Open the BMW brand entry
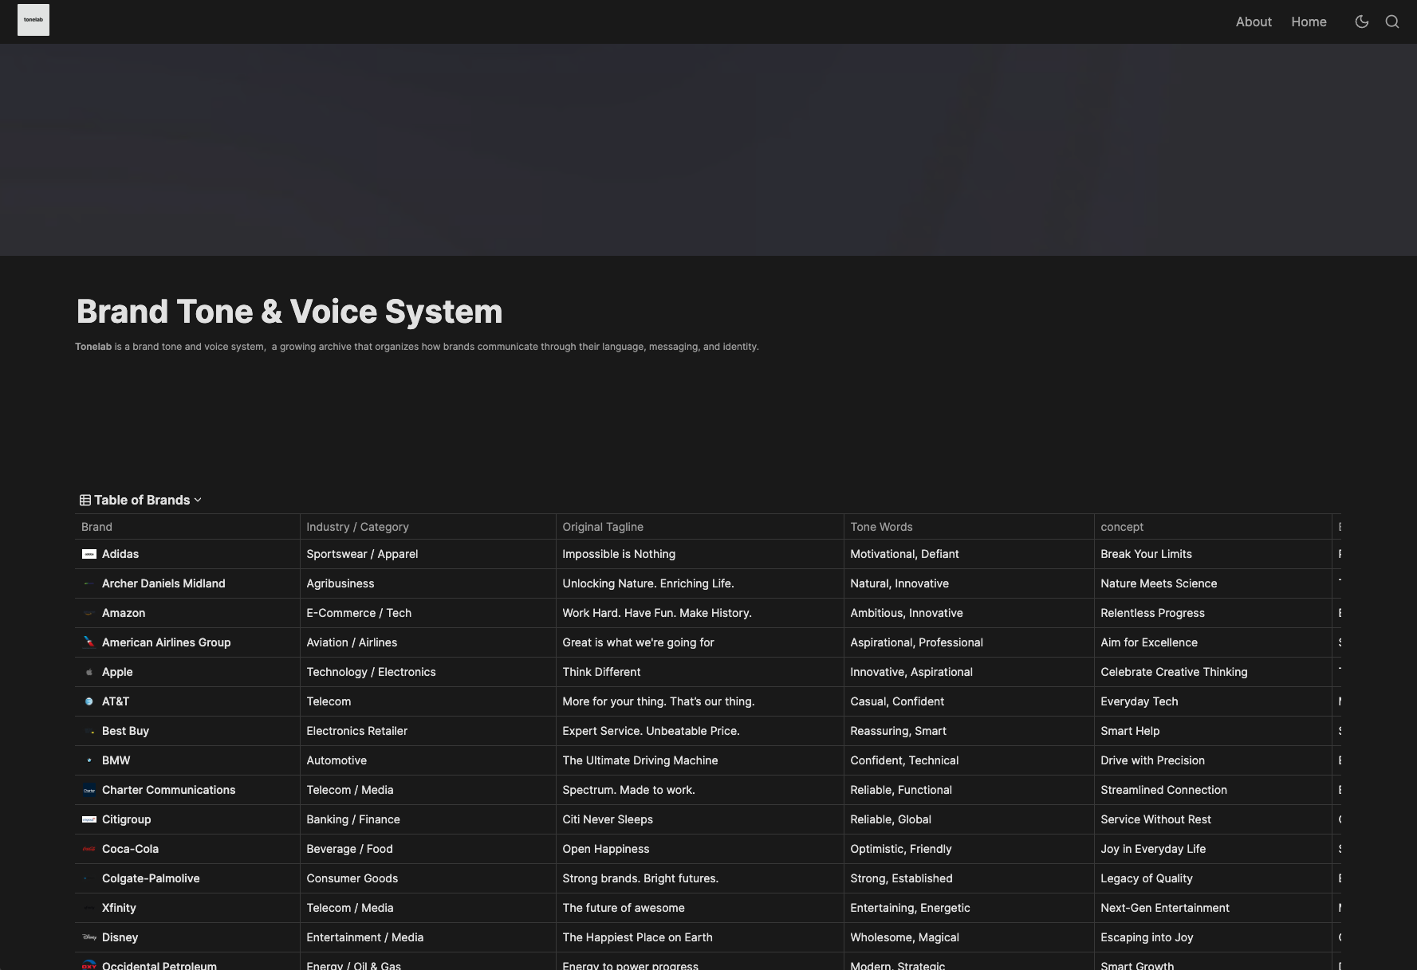The image size is (1417, 970). point(116,760)
